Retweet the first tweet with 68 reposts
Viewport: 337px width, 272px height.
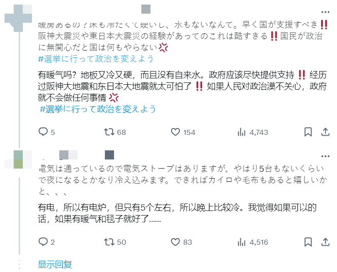109,132
